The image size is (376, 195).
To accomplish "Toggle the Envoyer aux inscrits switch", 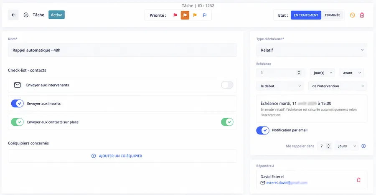I will (17, 104).
